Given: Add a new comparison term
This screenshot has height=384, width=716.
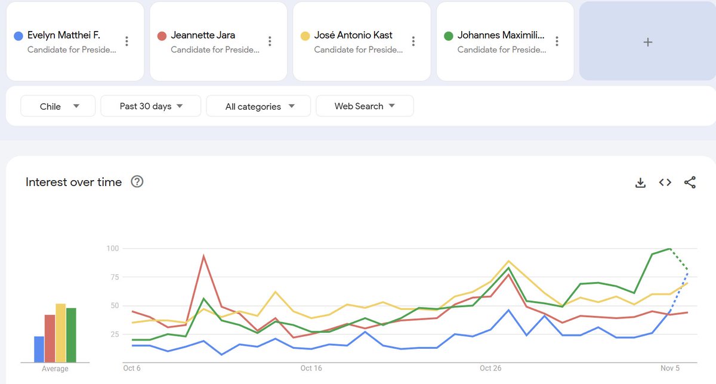Looking at the screenshot, I should [x=647, y=41].
